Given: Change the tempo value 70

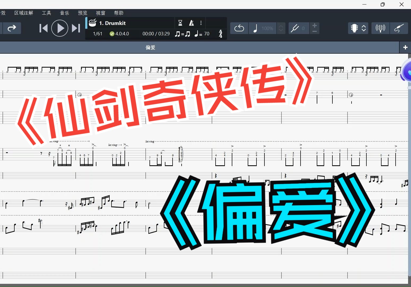Looking at the screenshot, I should (207, 34).
